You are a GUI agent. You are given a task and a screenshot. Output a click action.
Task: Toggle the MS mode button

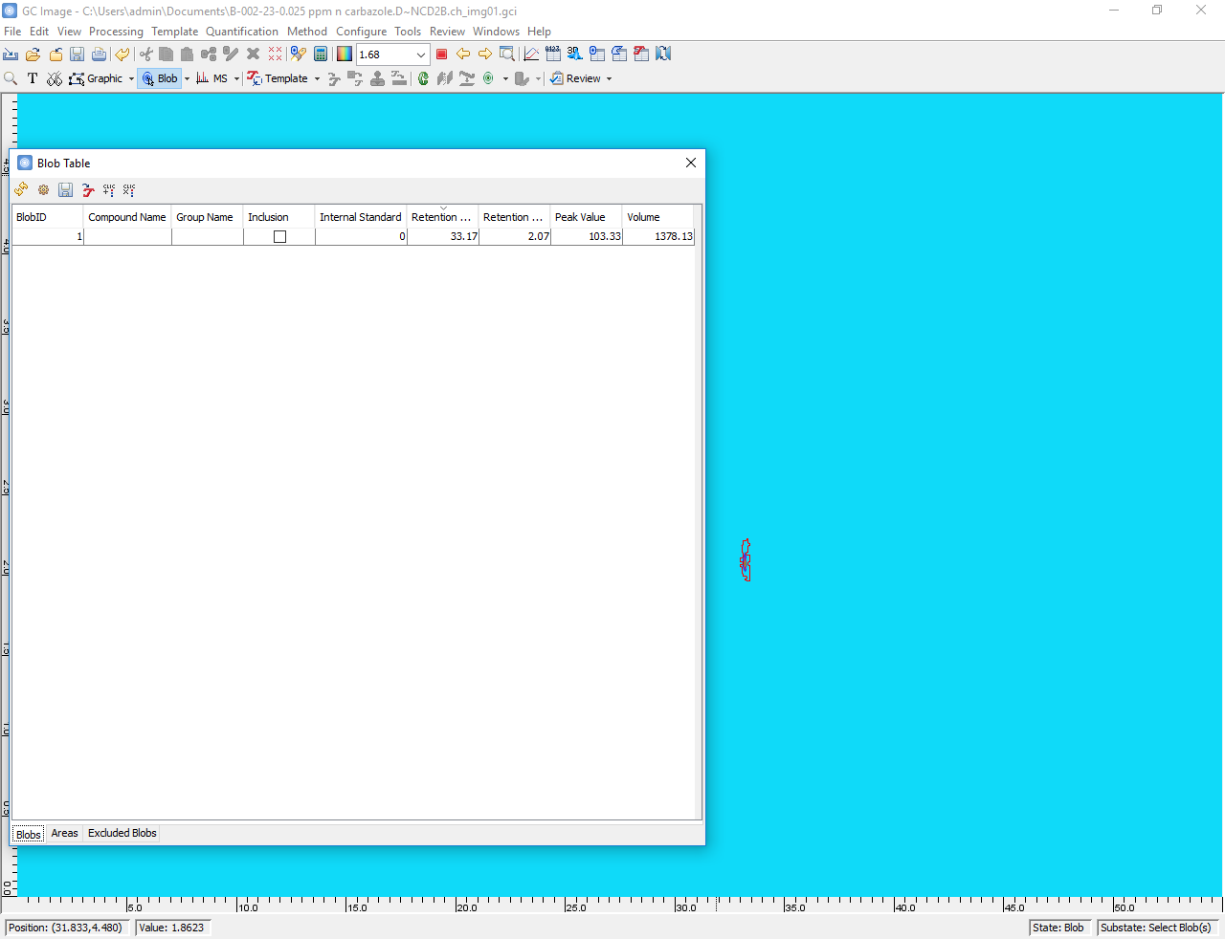tap(212, 78)
